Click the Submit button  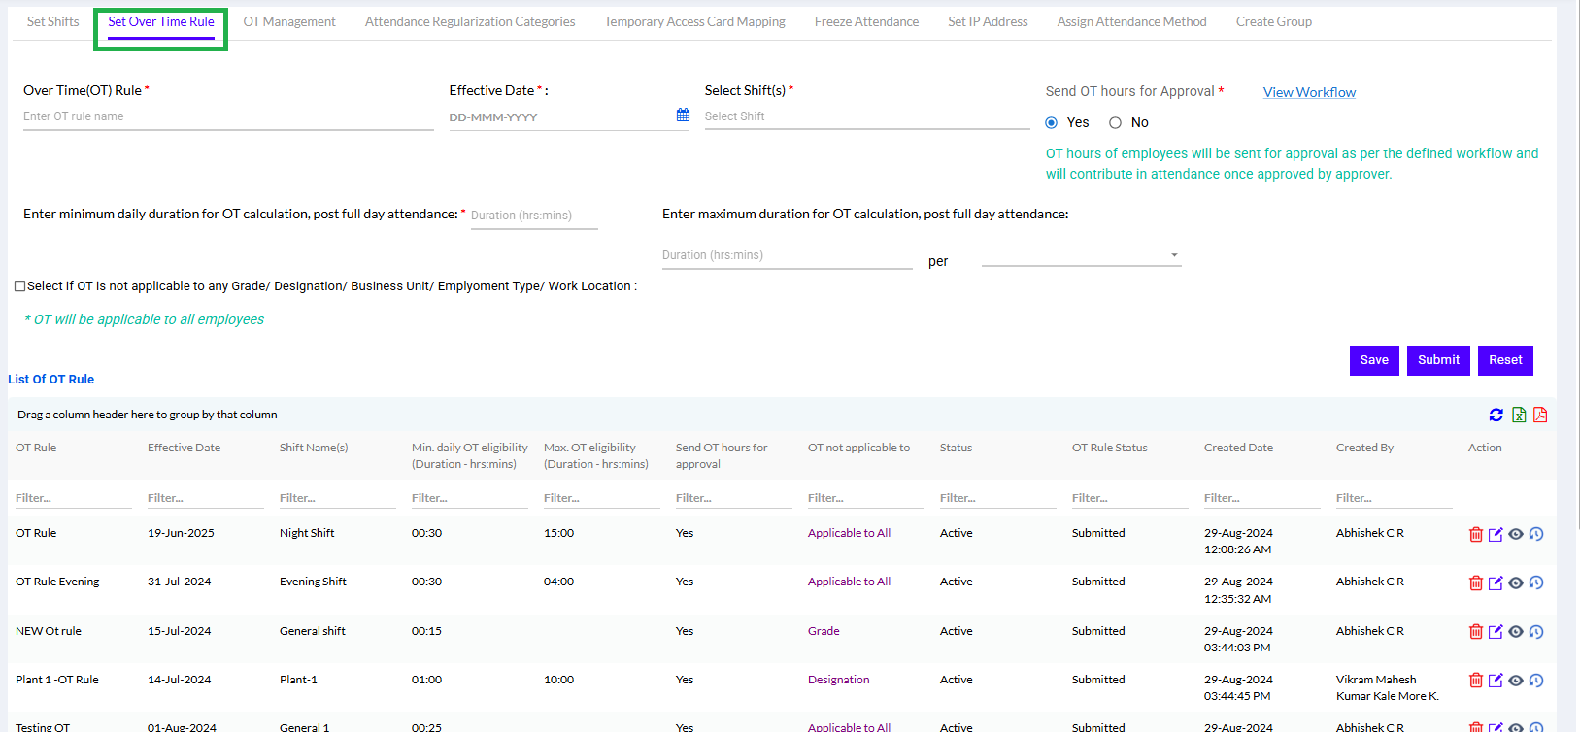coord(1438,360)
